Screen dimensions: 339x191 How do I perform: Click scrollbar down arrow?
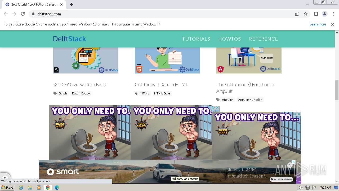click(337, 181)
